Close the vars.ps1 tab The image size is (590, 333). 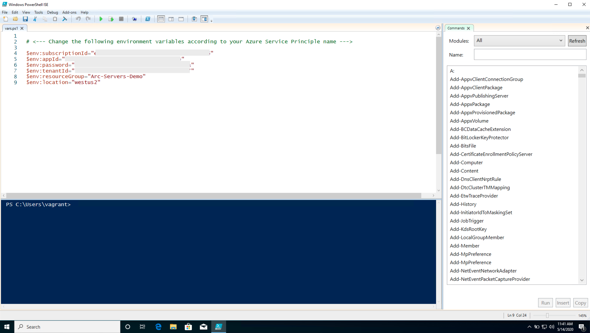point(22,28)
